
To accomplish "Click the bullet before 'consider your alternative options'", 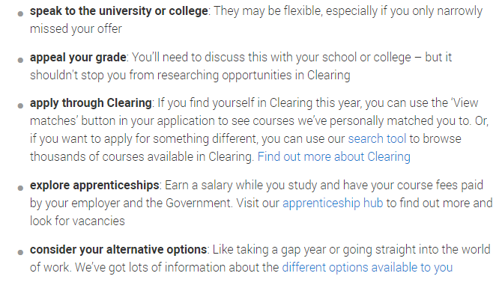I will (x=20, y=252).
